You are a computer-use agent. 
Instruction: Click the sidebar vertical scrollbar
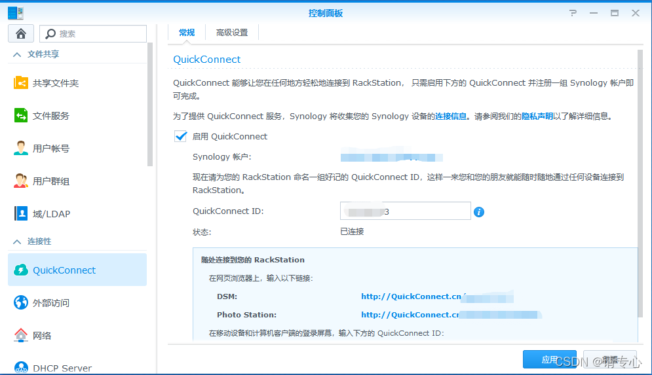click(150, 104)
